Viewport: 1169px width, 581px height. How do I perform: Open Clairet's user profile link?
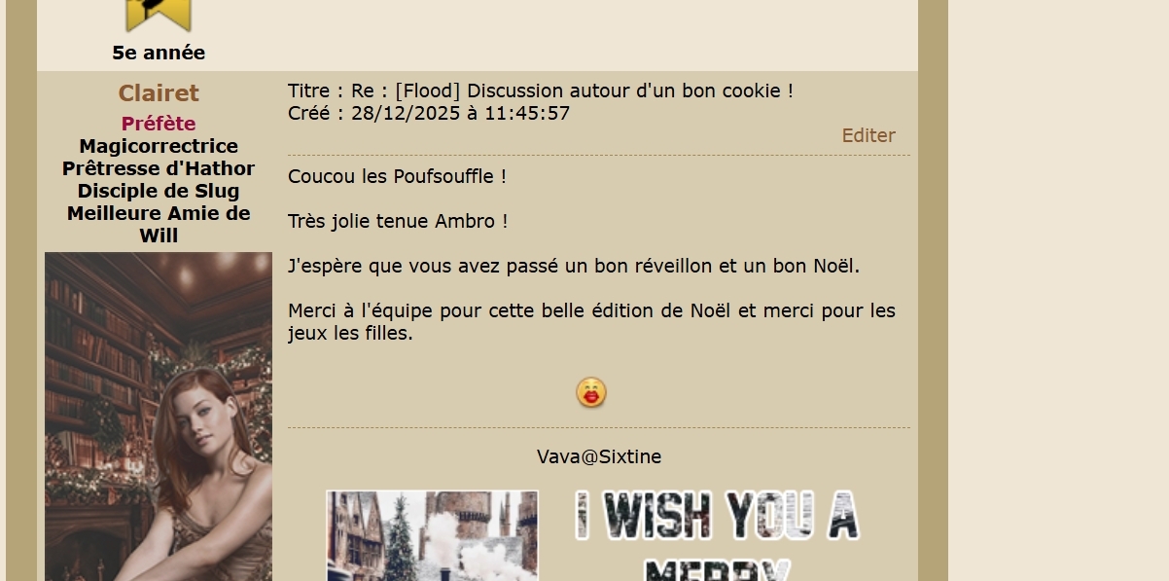coord(159,93)
